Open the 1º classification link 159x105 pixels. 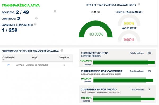pyautogui.click(x=8, y=65)
